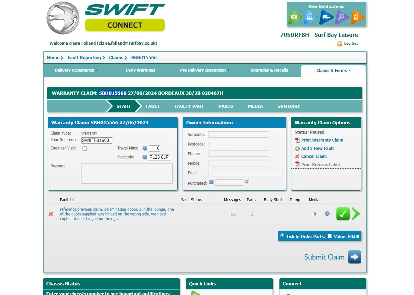
Task: Open the purple gears notifications icon
Action: pyautogui.click(x=342, y=17)
